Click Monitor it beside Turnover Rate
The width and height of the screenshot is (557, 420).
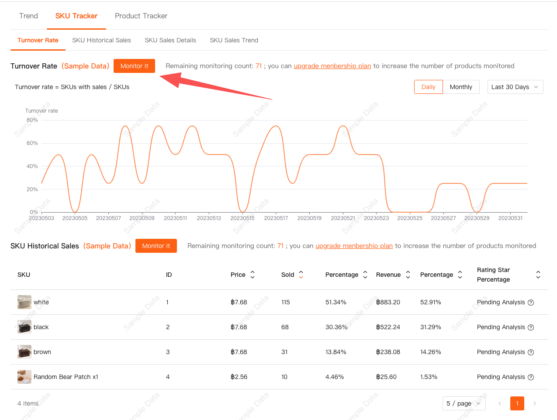134,66
